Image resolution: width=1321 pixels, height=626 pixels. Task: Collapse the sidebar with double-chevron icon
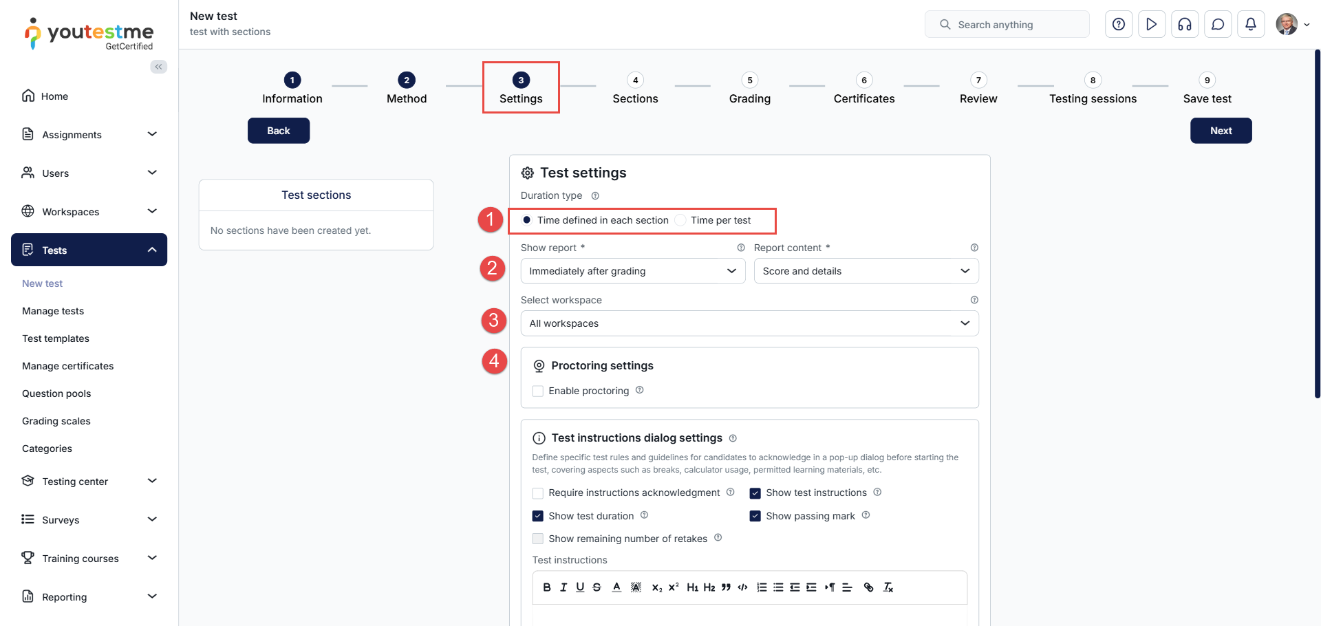(159, 67)
